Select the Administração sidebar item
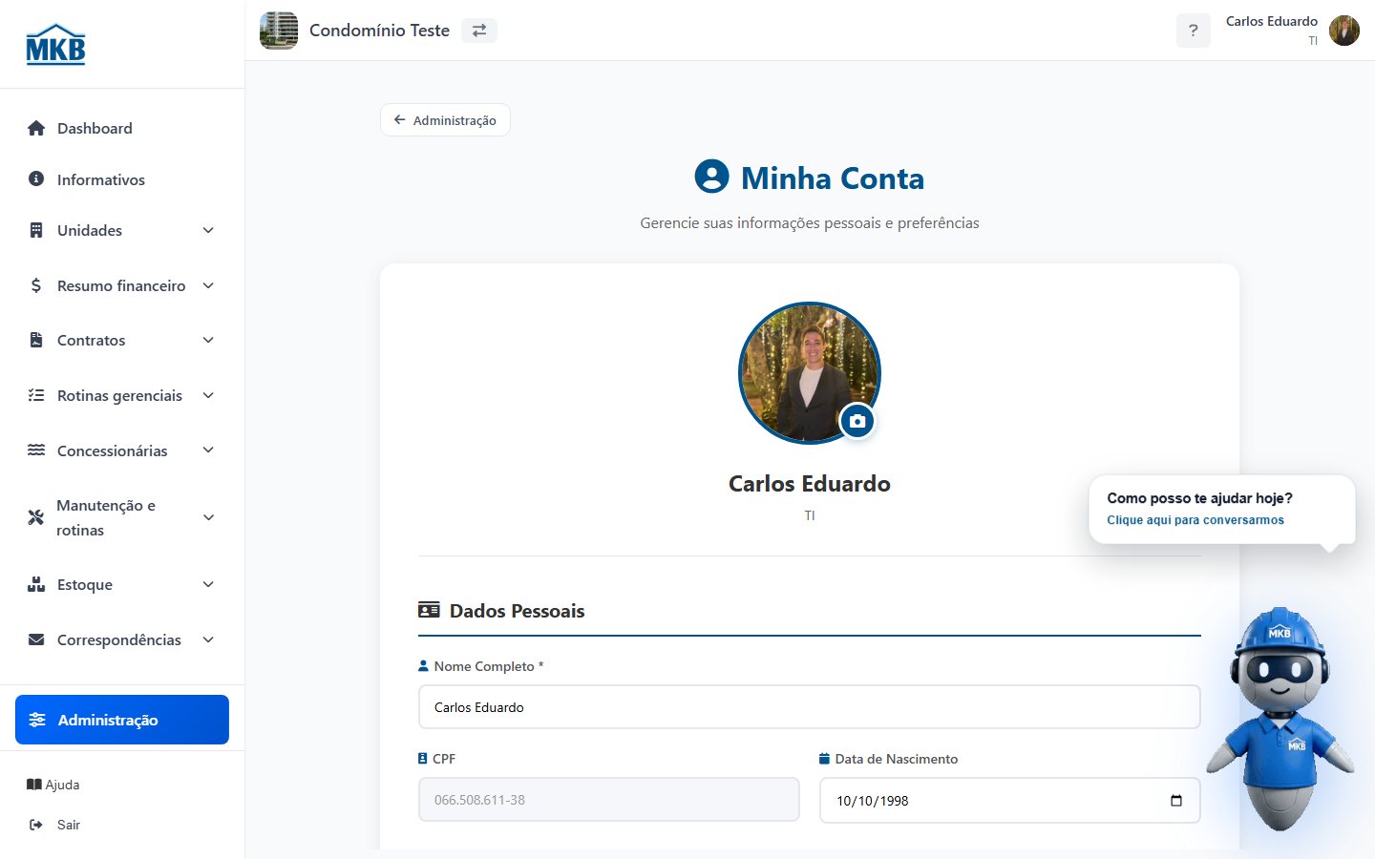This screenshot has height=859, width=1375. [122, 720]
